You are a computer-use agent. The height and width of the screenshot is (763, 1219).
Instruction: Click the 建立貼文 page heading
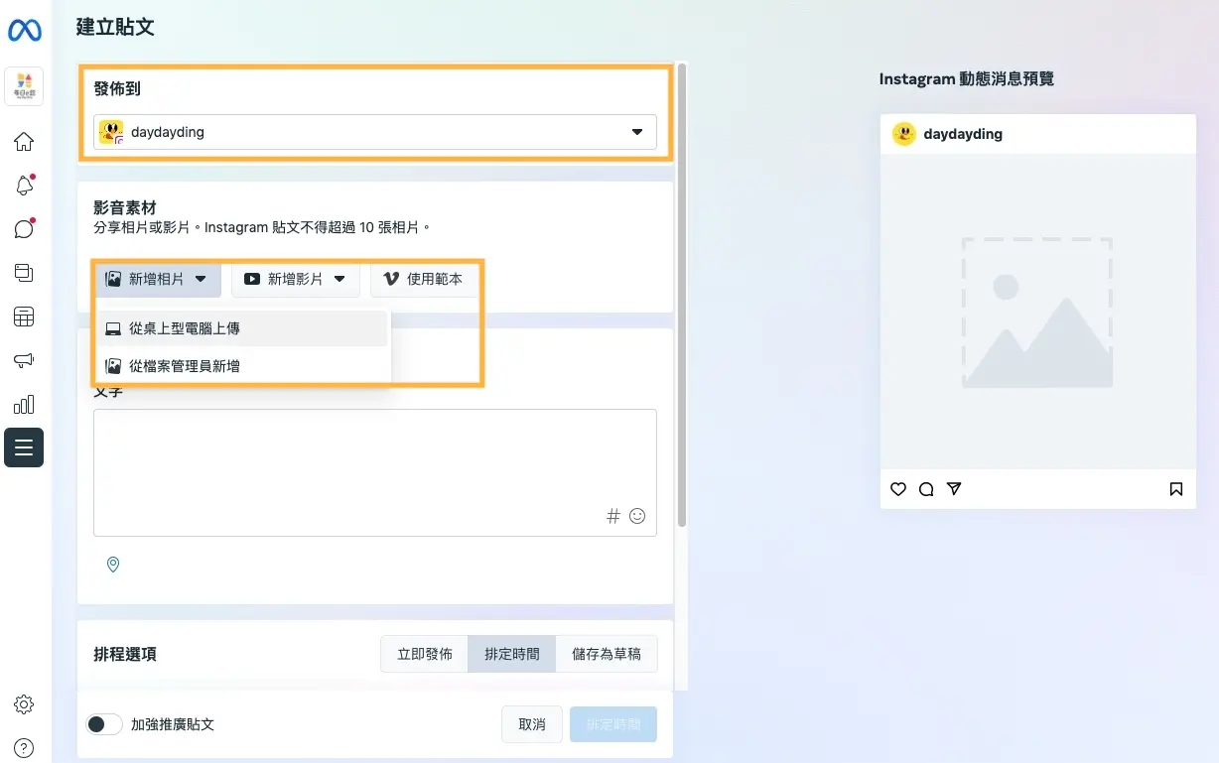[x=115, y=27]
